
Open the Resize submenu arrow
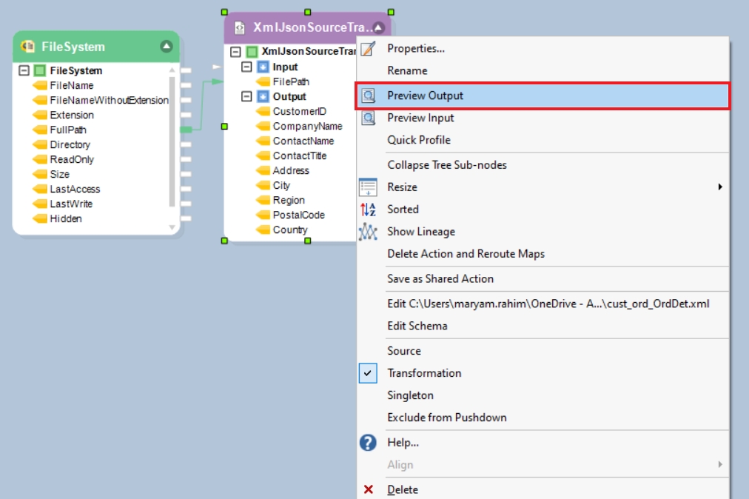pyautogui.click(x=720, y=187)
